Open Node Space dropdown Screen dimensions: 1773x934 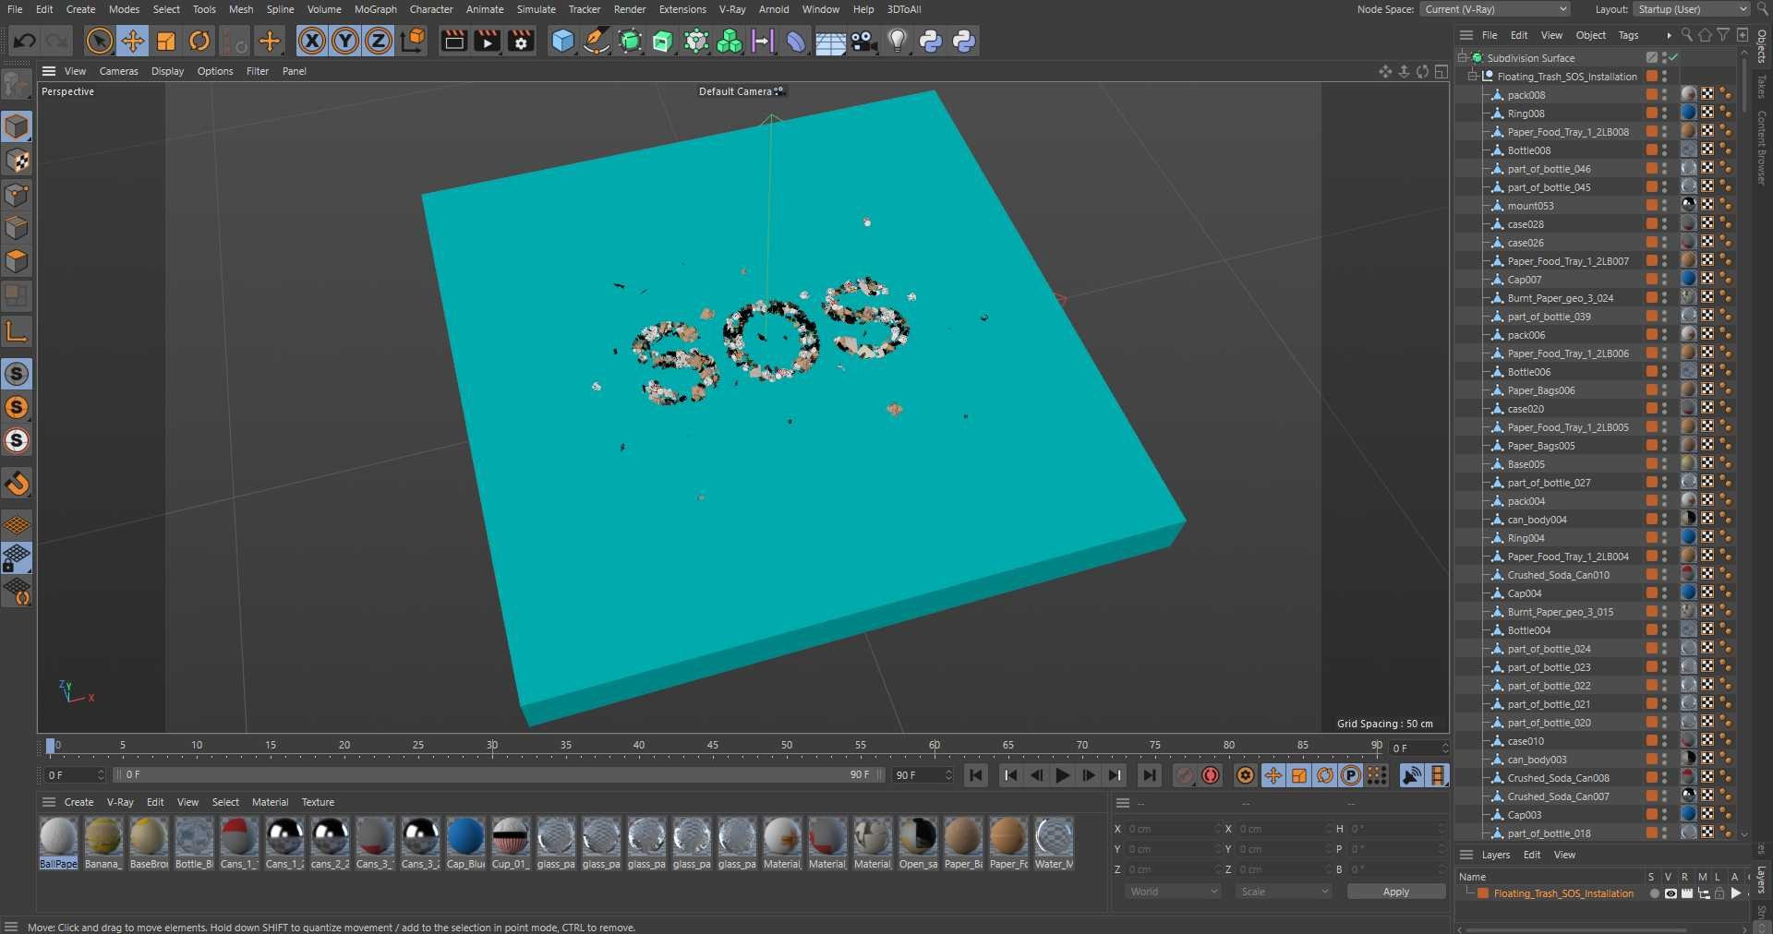point(1495,9)
